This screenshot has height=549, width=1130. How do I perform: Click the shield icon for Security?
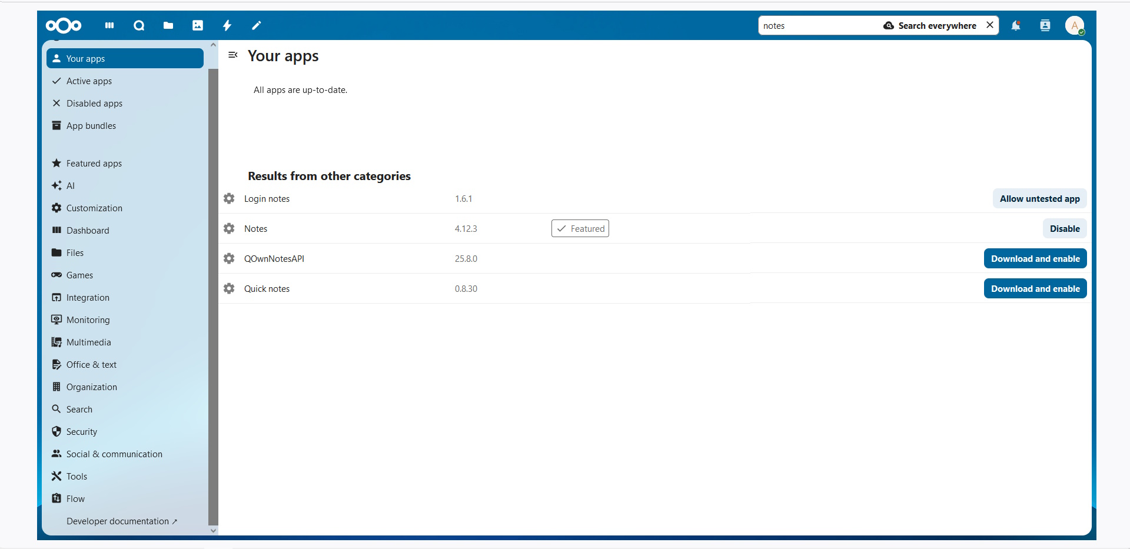[56, 431]
